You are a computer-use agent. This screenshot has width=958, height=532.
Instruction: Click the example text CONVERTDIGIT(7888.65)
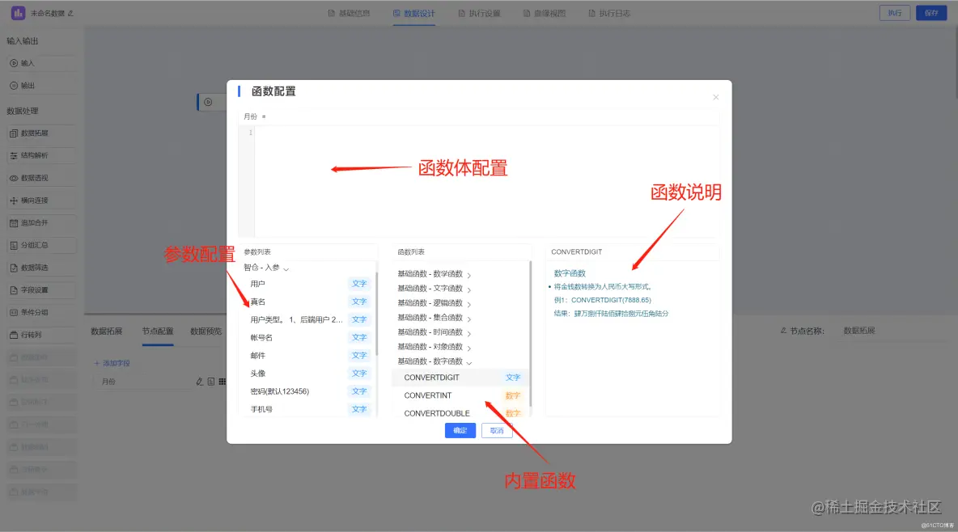(611, 300)
